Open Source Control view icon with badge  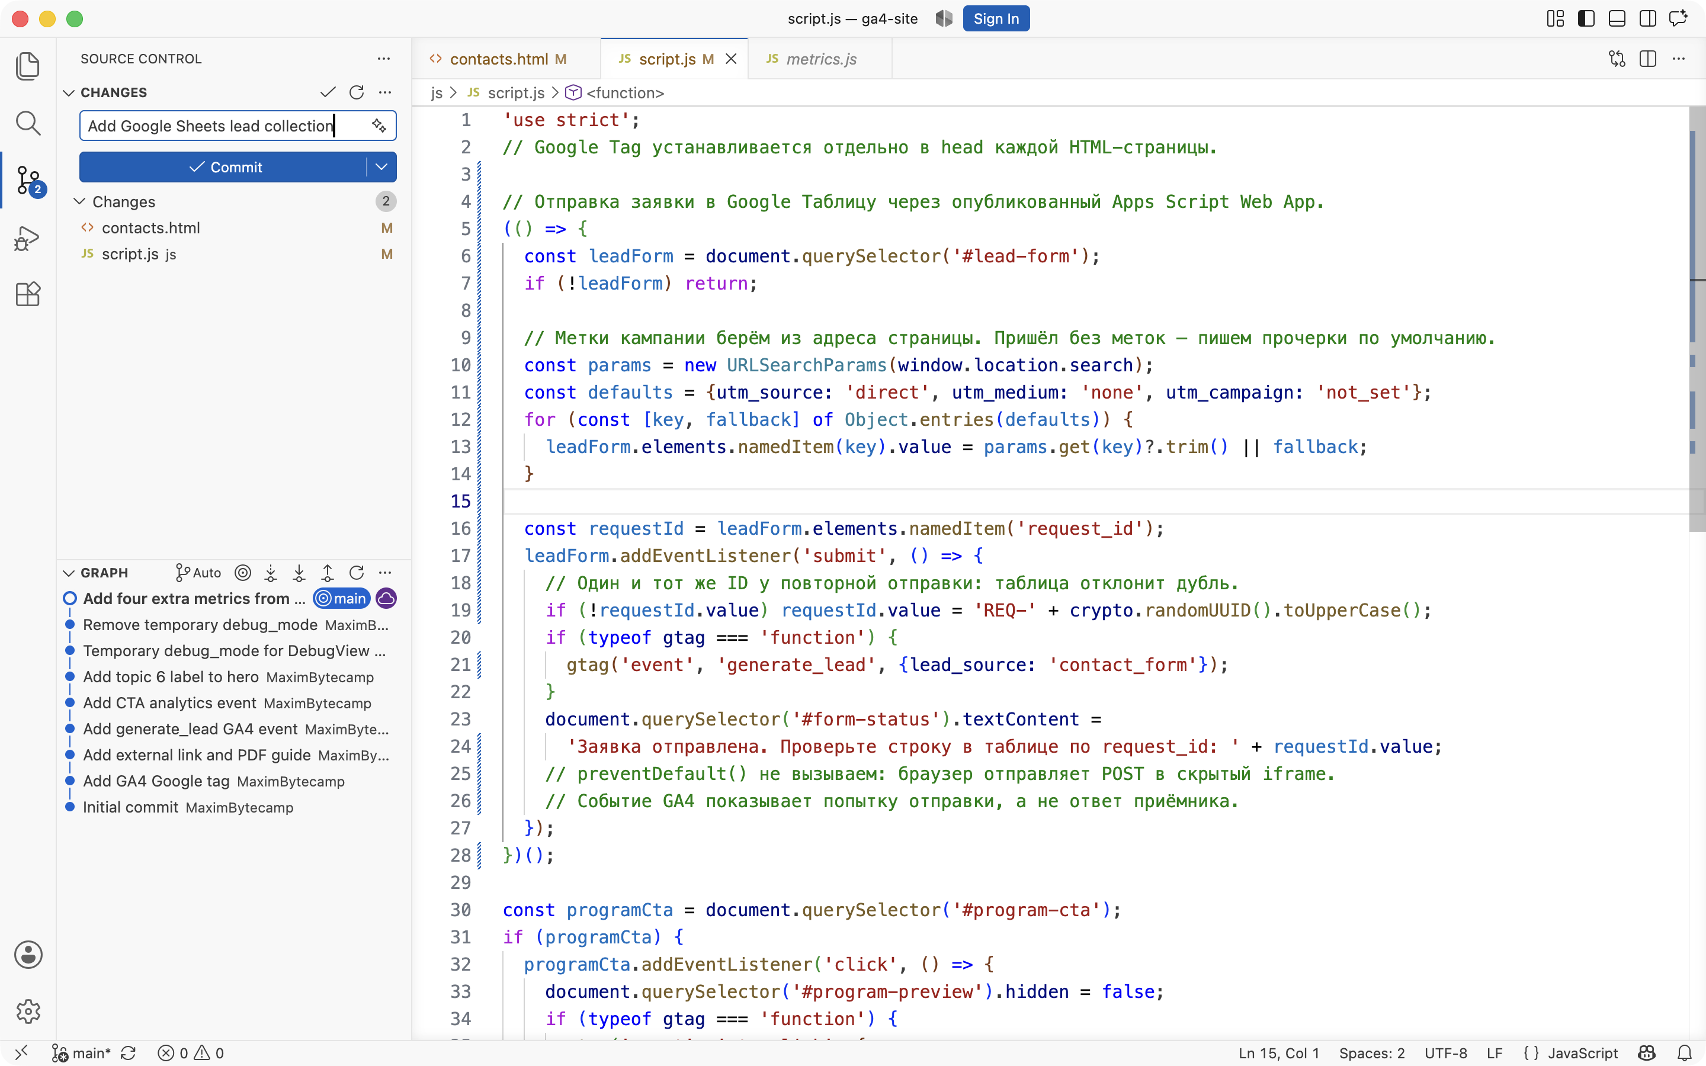pyautogui.click(x=29, y=181)
